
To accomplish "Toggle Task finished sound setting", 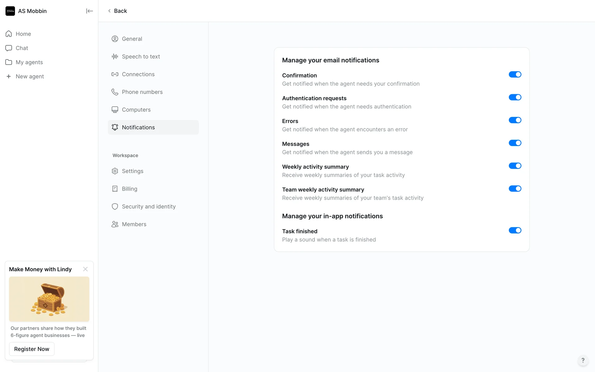I will coord(515,230).
